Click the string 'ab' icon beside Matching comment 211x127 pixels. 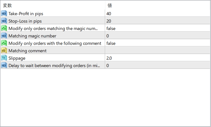coord(4,50)
